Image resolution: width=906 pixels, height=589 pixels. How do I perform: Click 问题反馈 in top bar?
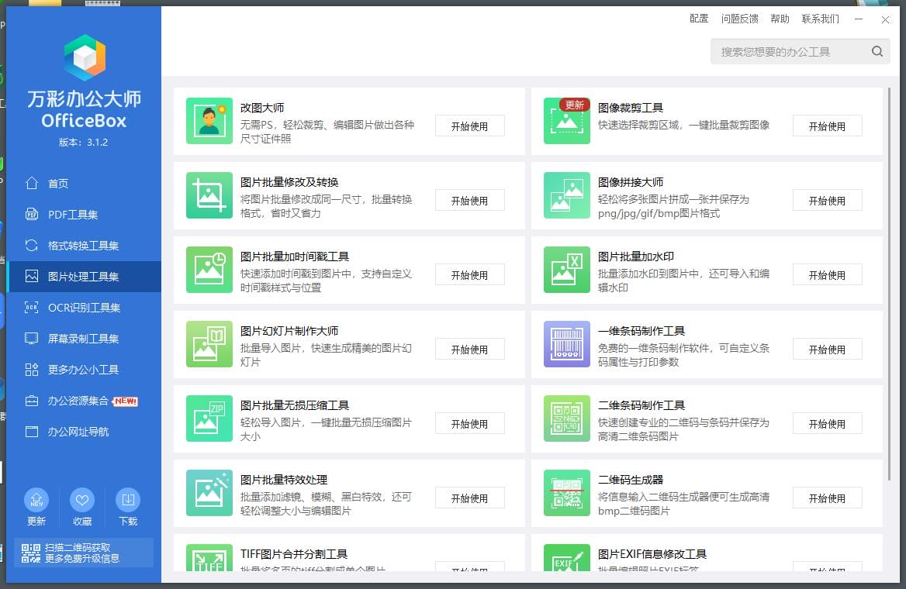(x=739, y=19)
